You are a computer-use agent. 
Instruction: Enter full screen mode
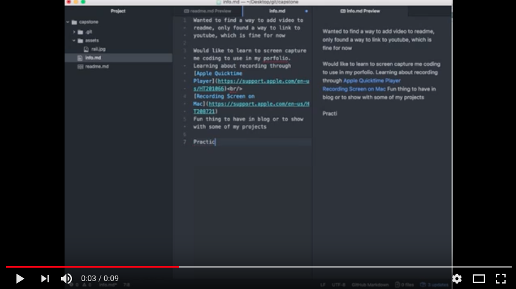501,279
